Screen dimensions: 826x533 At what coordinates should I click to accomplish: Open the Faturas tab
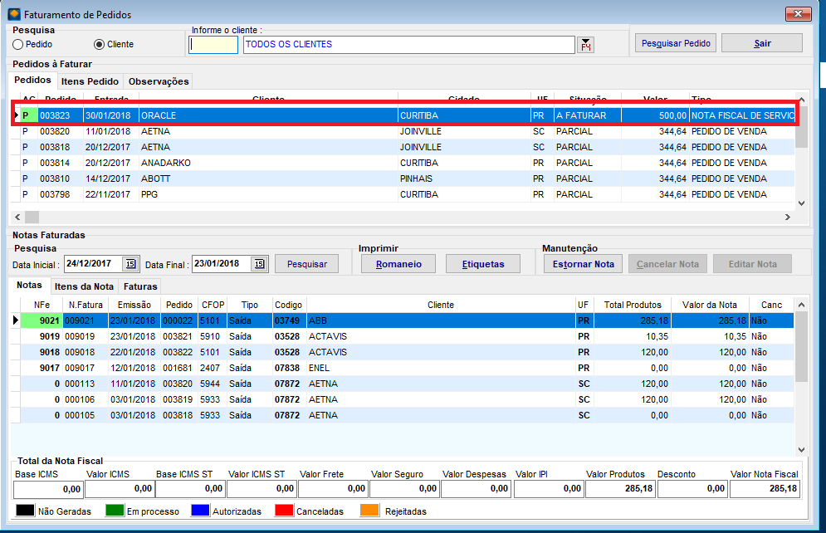pyautogui.click(x=140, y=286)
